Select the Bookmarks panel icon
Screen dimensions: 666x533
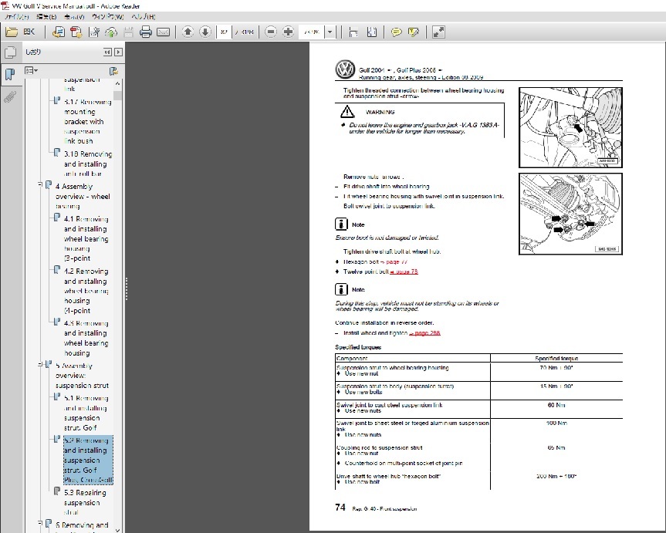click(x=10, y=74)
